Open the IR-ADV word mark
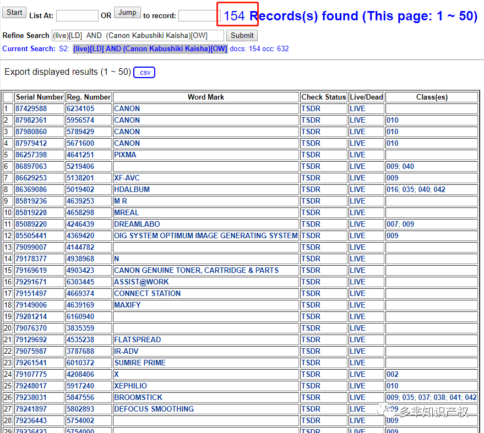 click(126, 352)
